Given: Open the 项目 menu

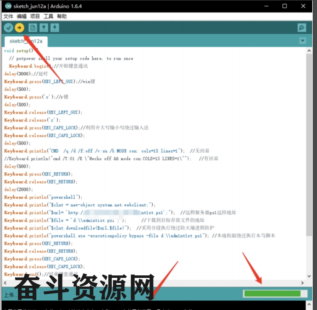Looking at the screenshot, I should click(x=35, y=16).
